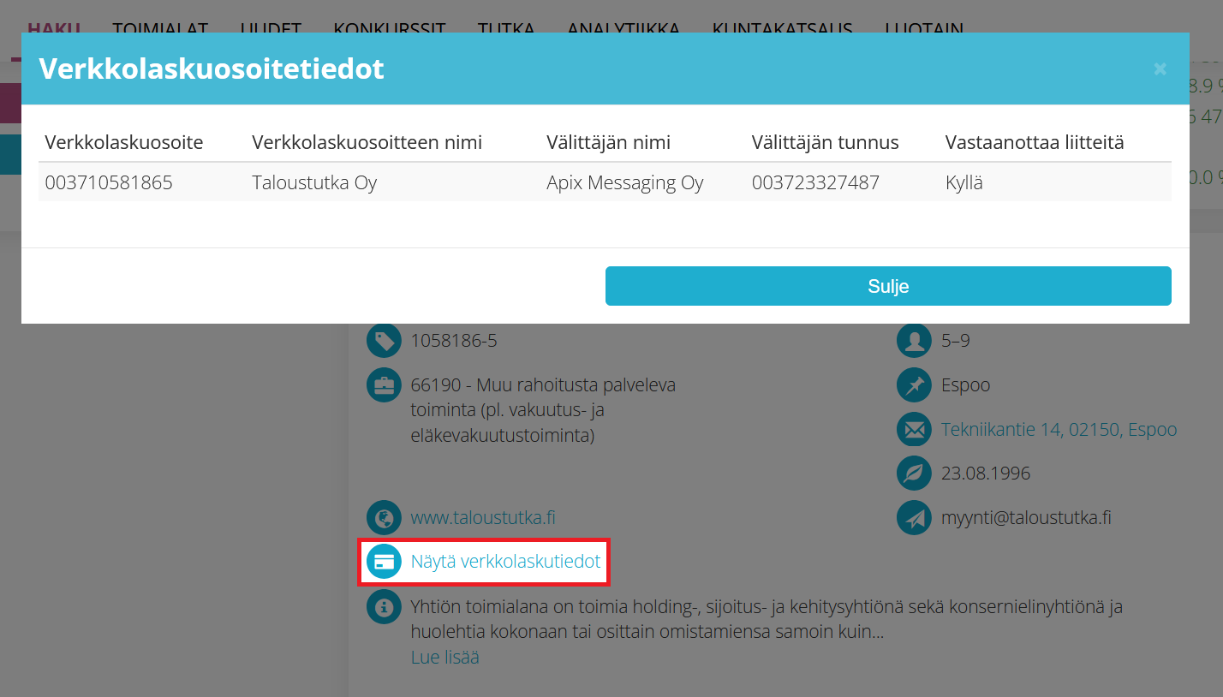The height and width of the screenshot is (697, 1223).
Task: Open the www.taloustutka.fi website link
Action: coord(483,517)
